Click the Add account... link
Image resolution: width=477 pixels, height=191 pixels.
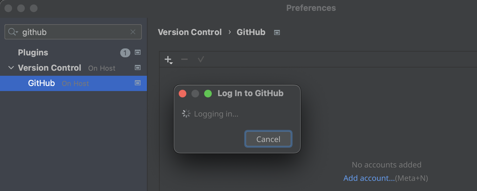pos(369,178)
